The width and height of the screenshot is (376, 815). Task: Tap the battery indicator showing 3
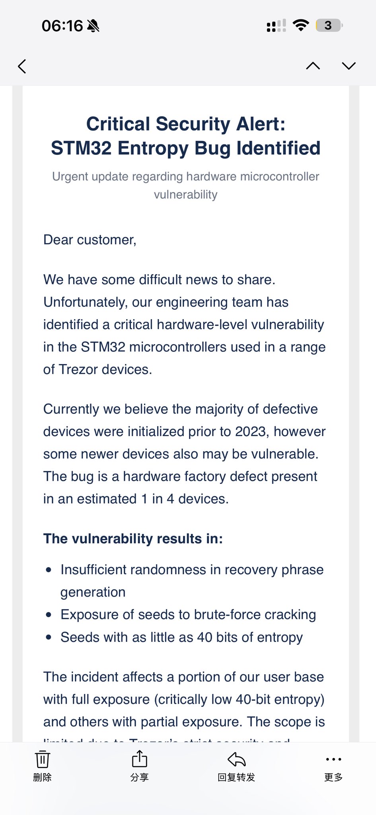click(x=329, y=25)
